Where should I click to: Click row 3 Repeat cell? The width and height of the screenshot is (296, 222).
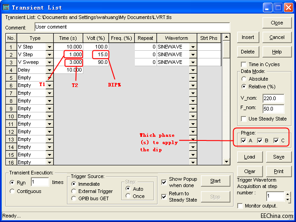[146, 63]
